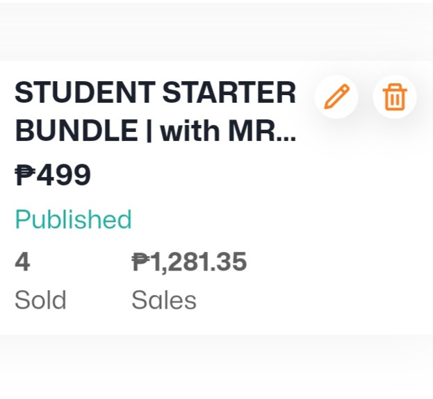Click the first title line STUDENT STARTER
Image resolution: width=433 pixels, height=399 pixels.
tap(155, 92)
